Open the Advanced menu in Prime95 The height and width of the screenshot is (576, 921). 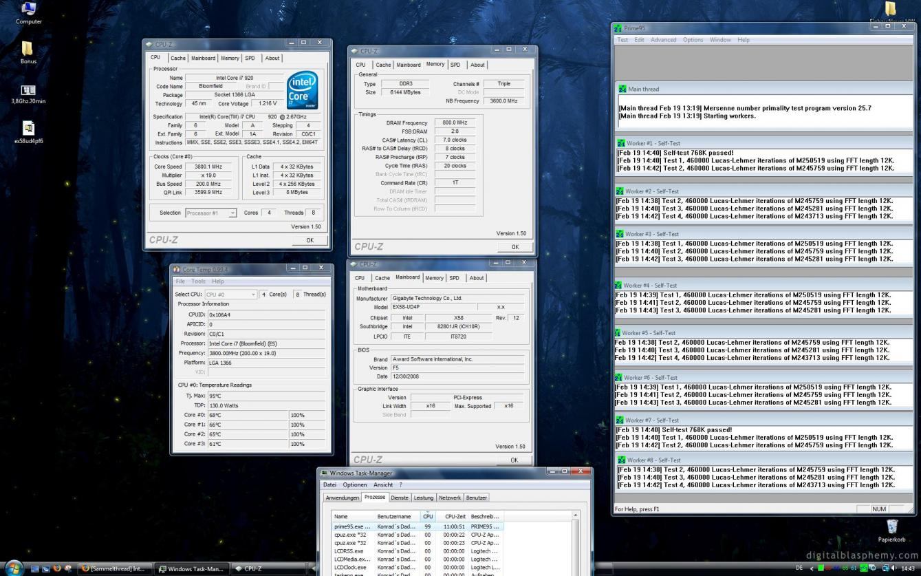[663, 40]
